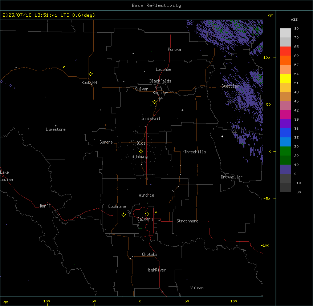Image resolution: width=313 pixels, height=306 pixels.
Task: Click the yellow diamond marker between Olds and Didsbury
Action: click(x=141, y=152)
